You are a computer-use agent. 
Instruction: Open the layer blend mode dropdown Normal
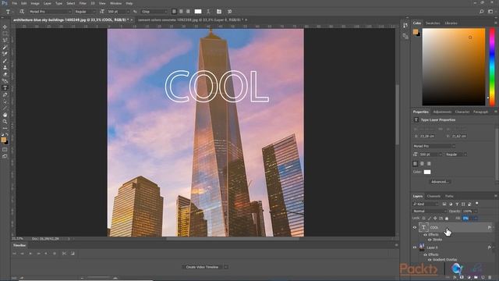pyautogui.click(x=430, y=211)
